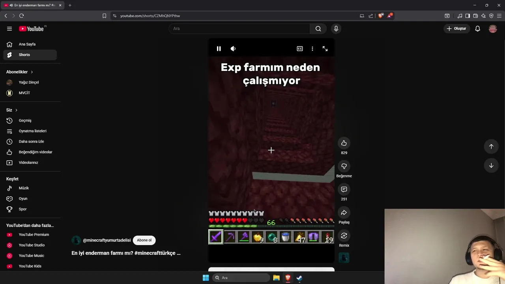Open the Short's three-dot options menu
505x284 pixels.
click(312, 49)
